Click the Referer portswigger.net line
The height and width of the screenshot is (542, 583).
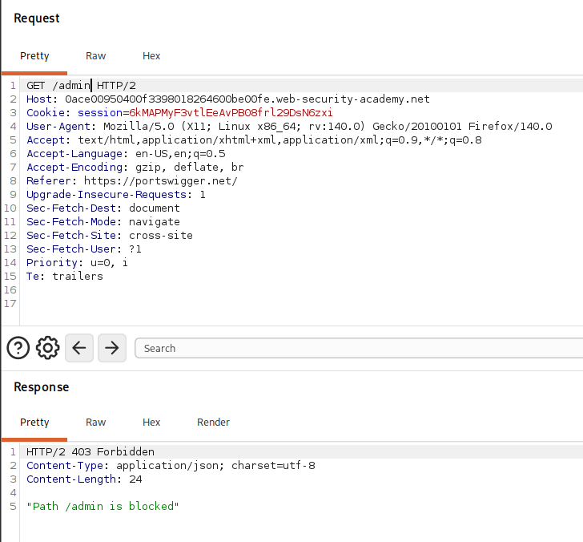(131, 181)
